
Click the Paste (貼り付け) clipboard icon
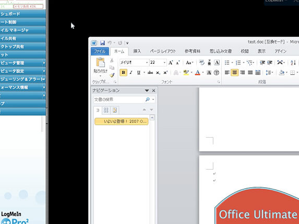click(x=100, y=63)
